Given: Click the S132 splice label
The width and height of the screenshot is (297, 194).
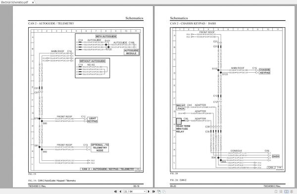Looking at the screenshot, I should point(214,69).
